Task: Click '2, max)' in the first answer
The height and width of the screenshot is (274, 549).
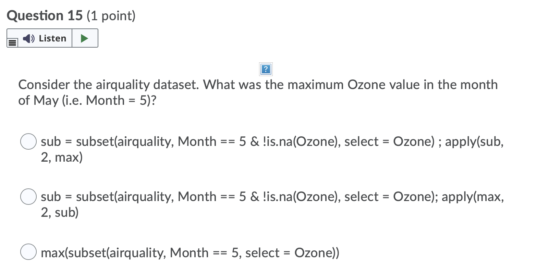Action: click(62, 157)
